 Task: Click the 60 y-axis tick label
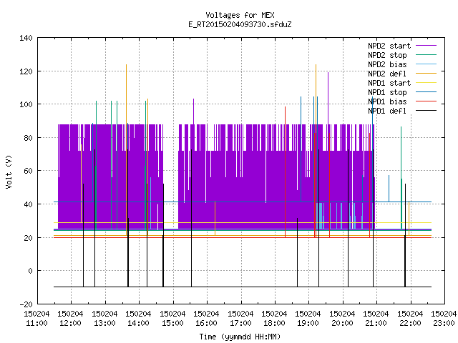[28, 171]
